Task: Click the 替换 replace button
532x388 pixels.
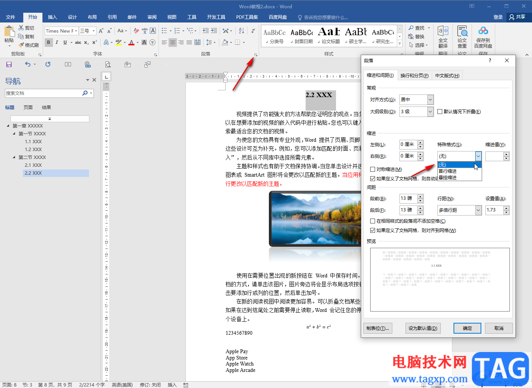Action: pos(416,36)
